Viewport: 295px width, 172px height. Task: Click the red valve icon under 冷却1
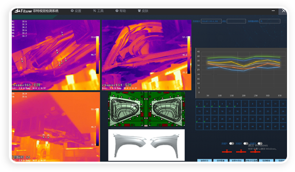point(227,151)
